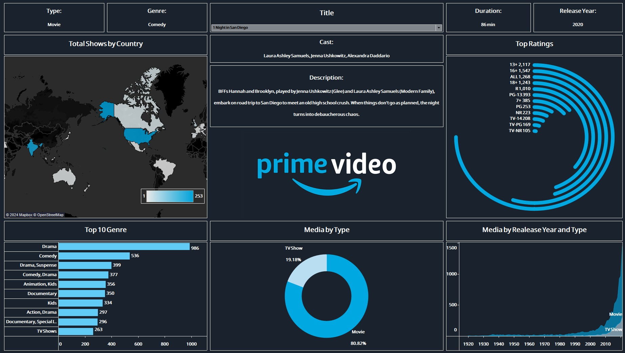The width and height of the screenshot is (625, 353).
Task: Click the Kids genre bar
Action: (x=81, y=303)
